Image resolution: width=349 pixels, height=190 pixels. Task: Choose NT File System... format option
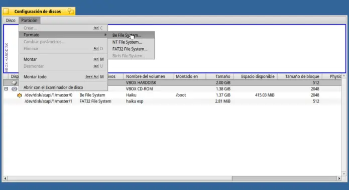click(x=131, y=42)
